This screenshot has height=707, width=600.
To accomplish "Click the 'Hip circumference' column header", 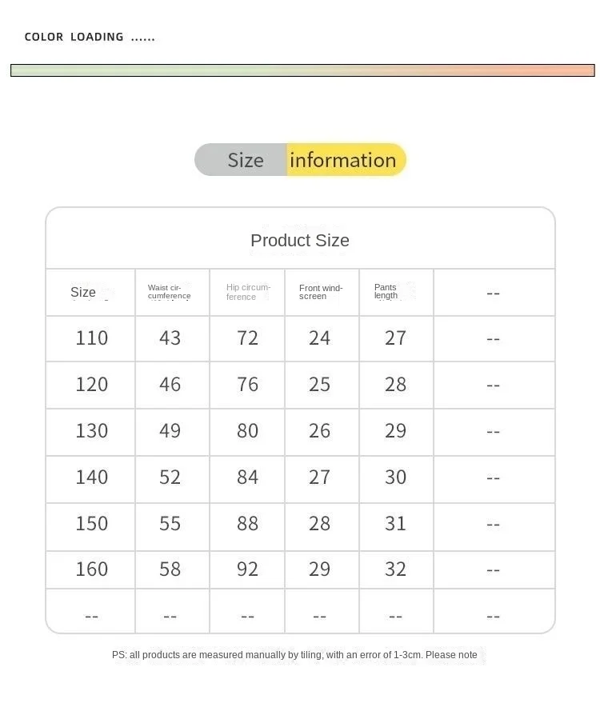I will click(x=248, y=292).
